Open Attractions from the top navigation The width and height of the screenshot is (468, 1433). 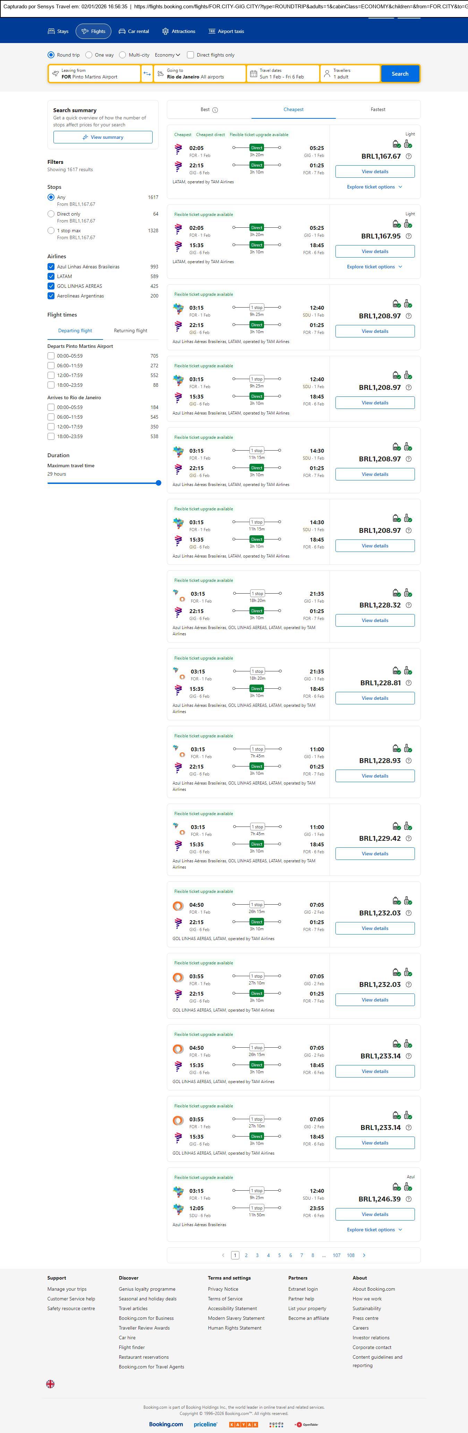[178, 32]
